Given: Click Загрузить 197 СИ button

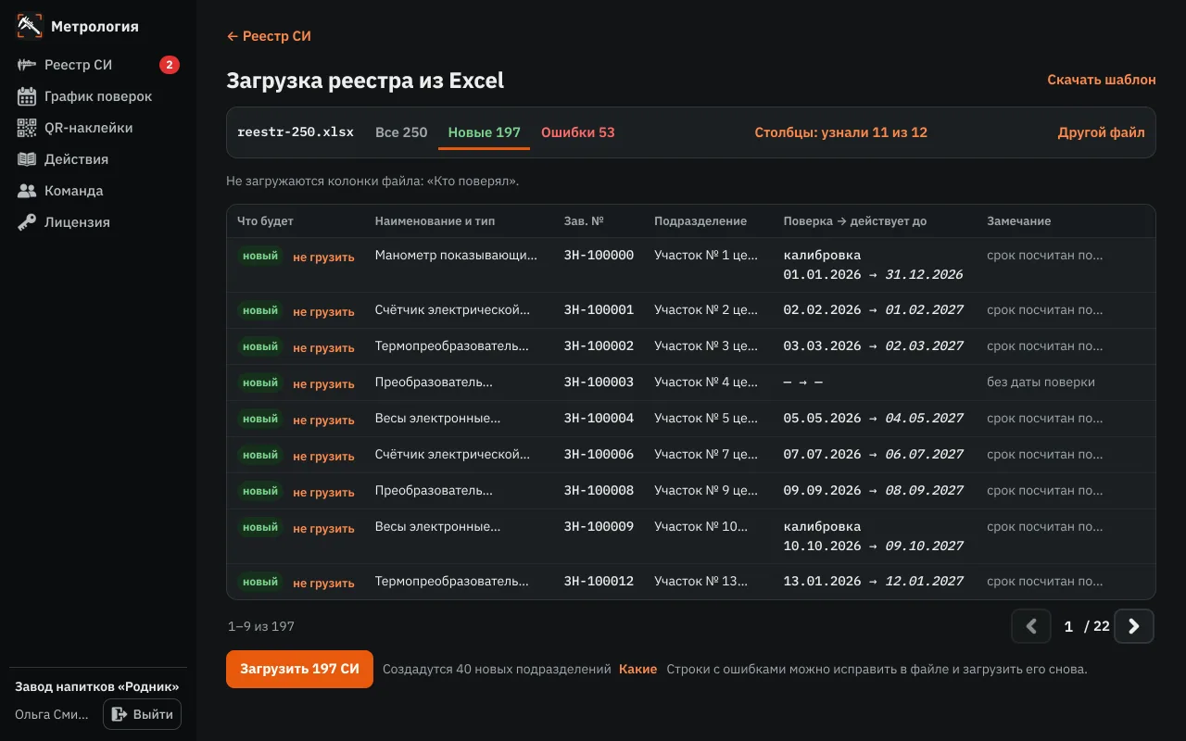Looking at the screenshot, I should coord(299,669).
